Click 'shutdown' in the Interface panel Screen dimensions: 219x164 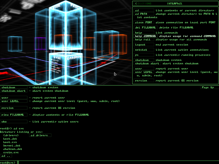[144, 60]
